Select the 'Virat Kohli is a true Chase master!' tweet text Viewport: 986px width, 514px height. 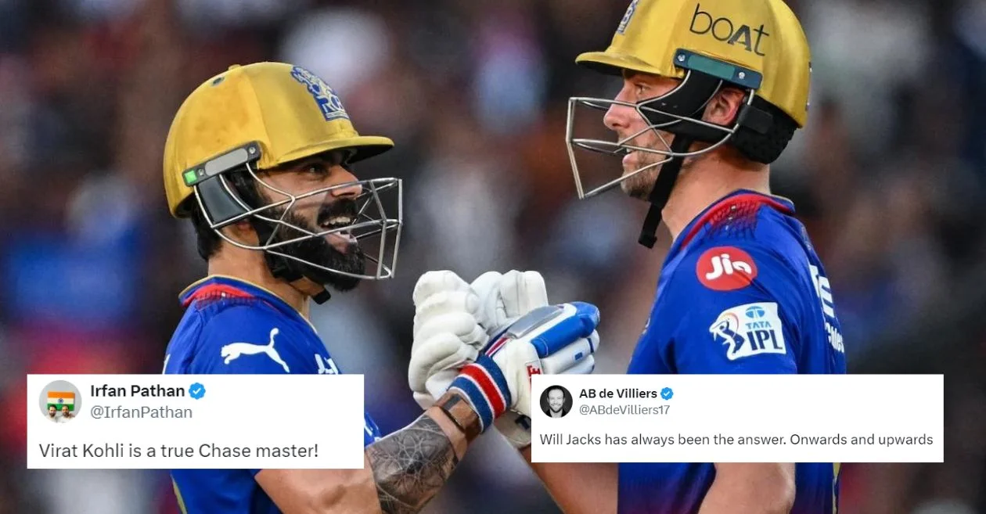coord(178,451)
